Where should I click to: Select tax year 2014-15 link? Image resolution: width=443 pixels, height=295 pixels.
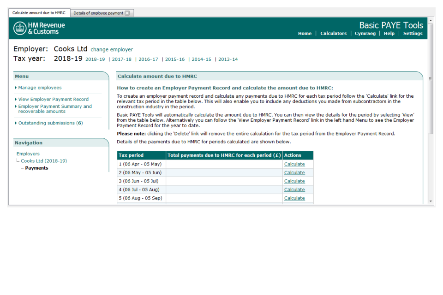pyautogui.click(x=201, y=59)
